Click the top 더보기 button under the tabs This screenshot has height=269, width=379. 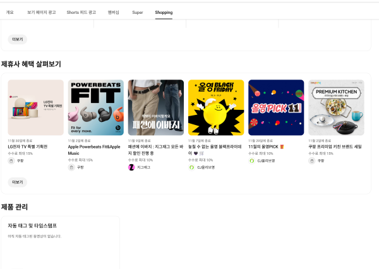click(17, 39)
